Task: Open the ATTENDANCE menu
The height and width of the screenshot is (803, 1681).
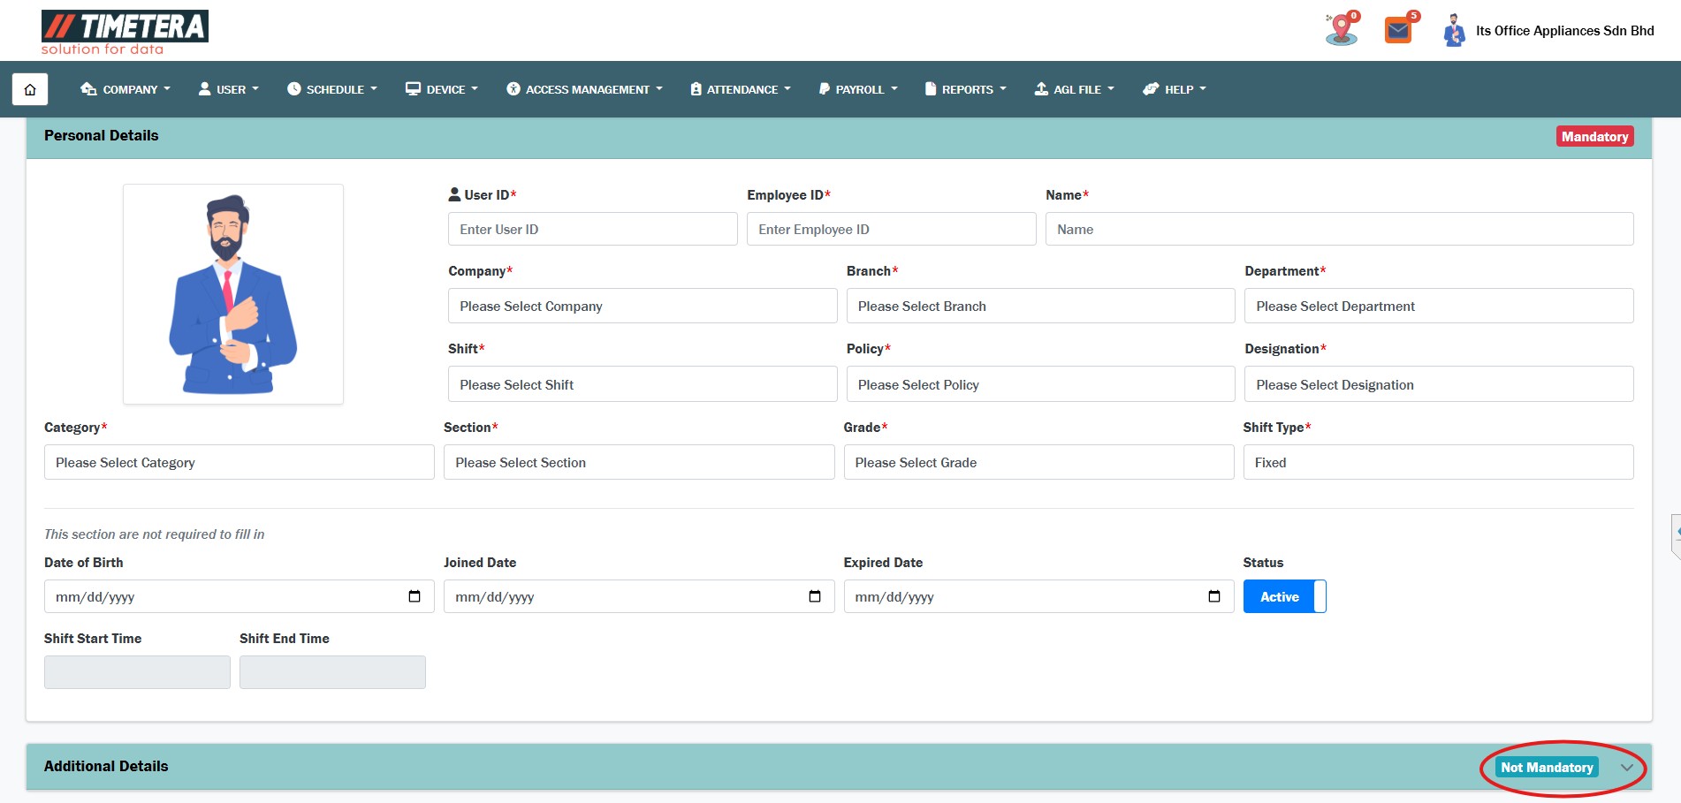Action: [x=741, y=89]
